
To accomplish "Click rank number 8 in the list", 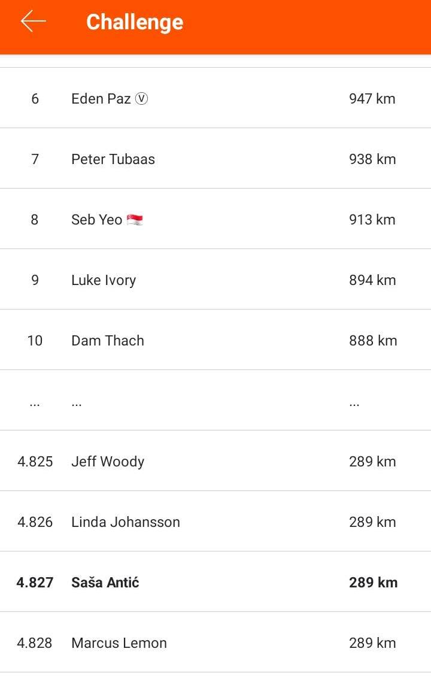I will click(x=35, y=219).
